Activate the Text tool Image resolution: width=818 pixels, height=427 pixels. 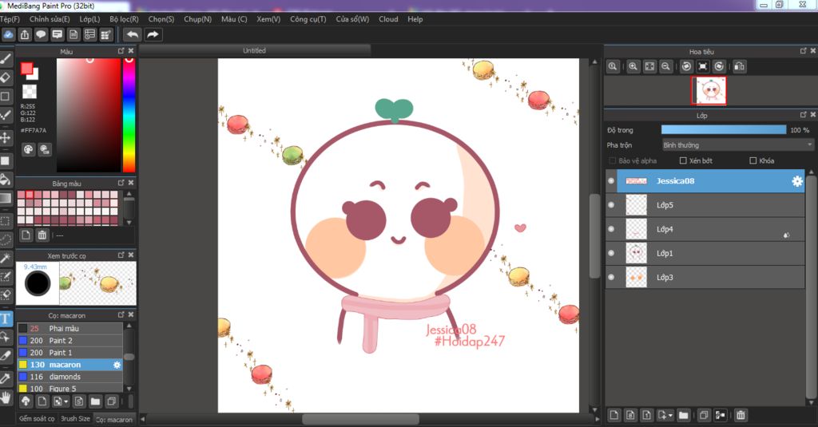[x=6, y=318]
